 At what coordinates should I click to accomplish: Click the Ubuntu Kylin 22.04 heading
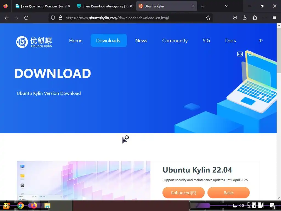pos(197,170)
